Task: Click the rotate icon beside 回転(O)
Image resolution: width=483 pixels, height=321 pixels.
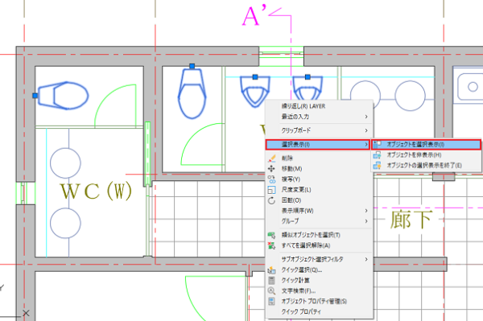Action: tap(271, 200)
